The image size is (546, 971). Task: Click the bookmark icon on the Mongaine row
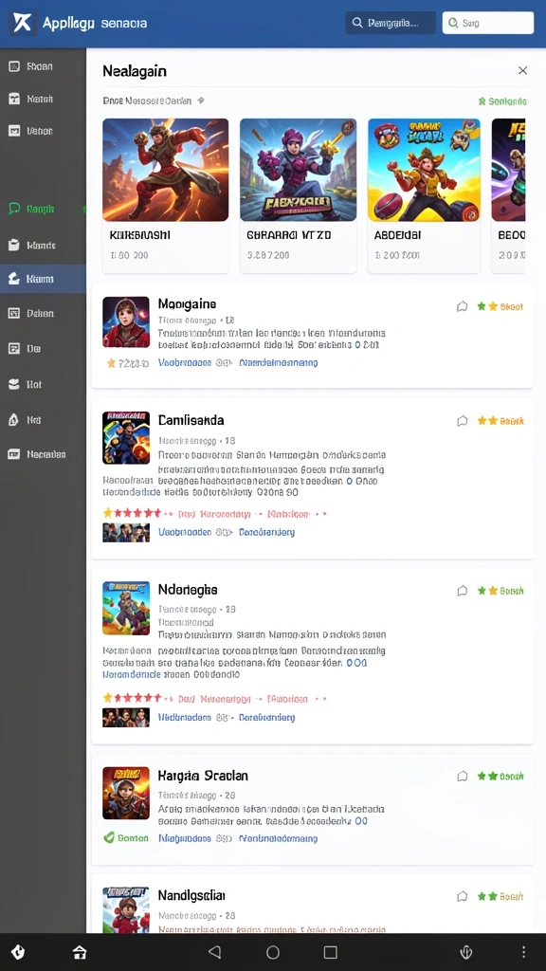[x=462, y=306]
